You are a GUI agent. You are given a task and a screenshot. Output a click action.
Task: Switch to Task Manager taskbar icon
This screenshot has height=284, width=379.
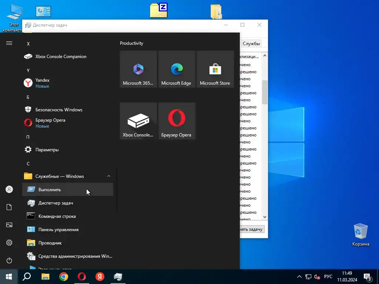(x=118, y=277)
